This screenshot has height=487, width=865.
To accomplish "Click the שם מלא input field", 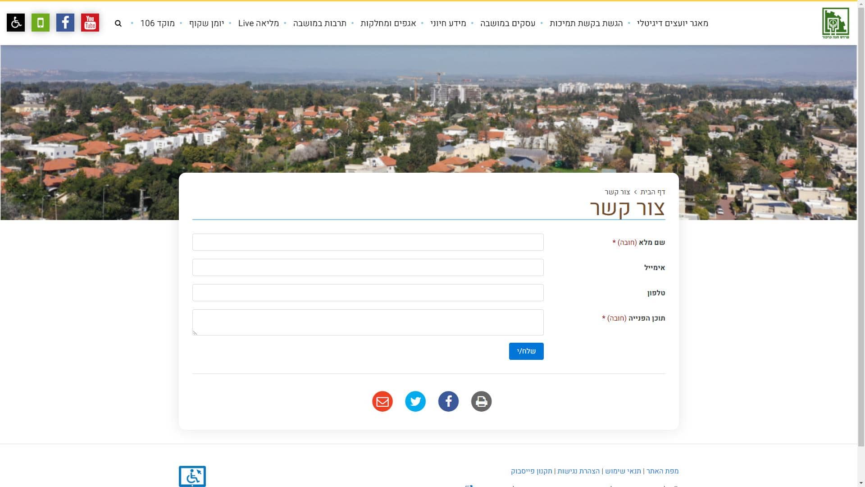I will point(368,242).
